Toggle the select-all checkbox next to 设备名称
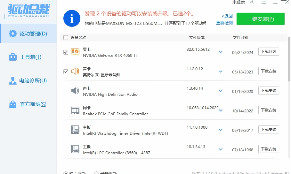 coord(66,38)
